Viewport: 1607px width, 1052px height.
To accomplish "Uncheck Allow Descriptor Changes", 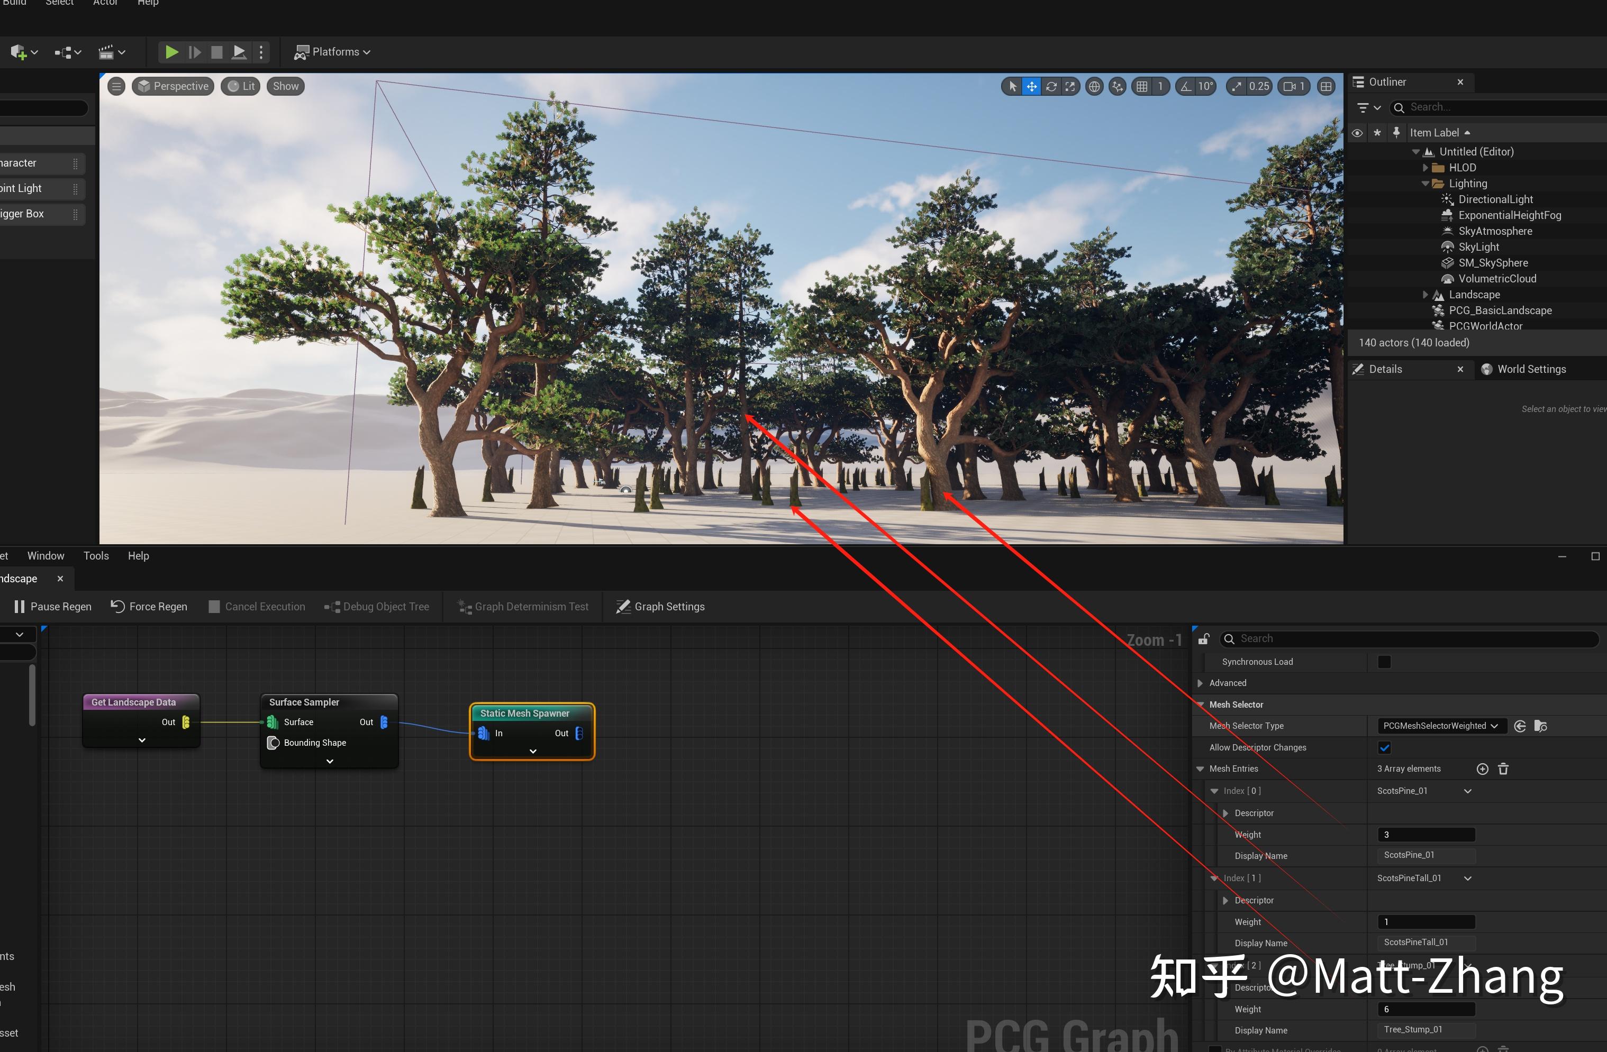I will click(1384, 748).
